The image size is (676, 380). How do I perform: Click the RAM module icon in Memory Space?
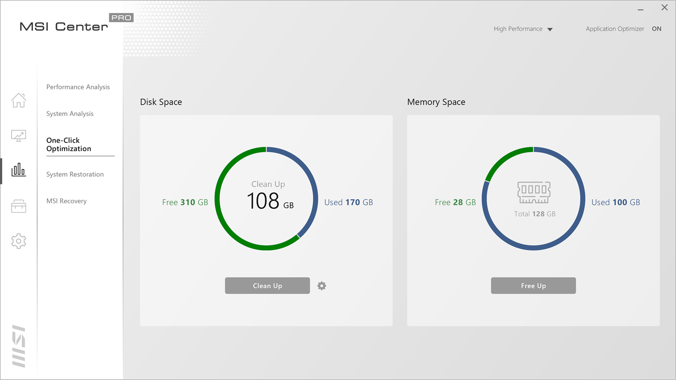pos(533,192)
